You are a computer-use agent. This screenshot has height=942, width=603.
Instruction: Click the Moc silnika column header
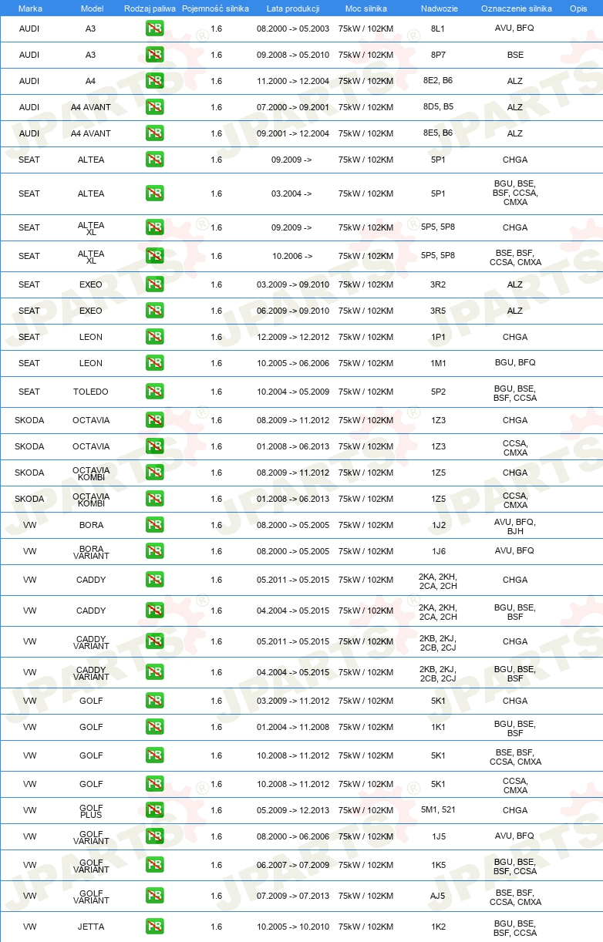pyautogui.click(x=366, y=8)
